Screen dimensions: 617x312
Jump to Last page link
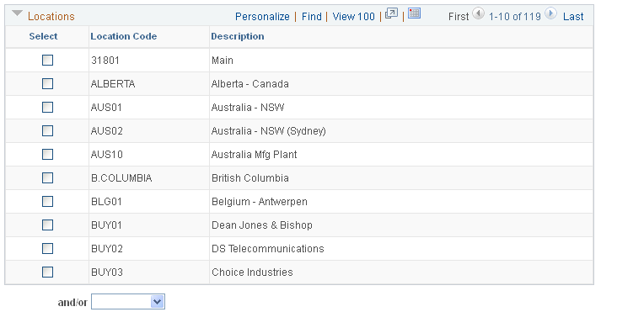click(573, 17)
